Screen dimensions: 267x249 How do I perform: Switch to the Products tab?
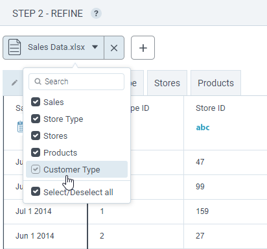pyautogui.click(x=216, y=83)
